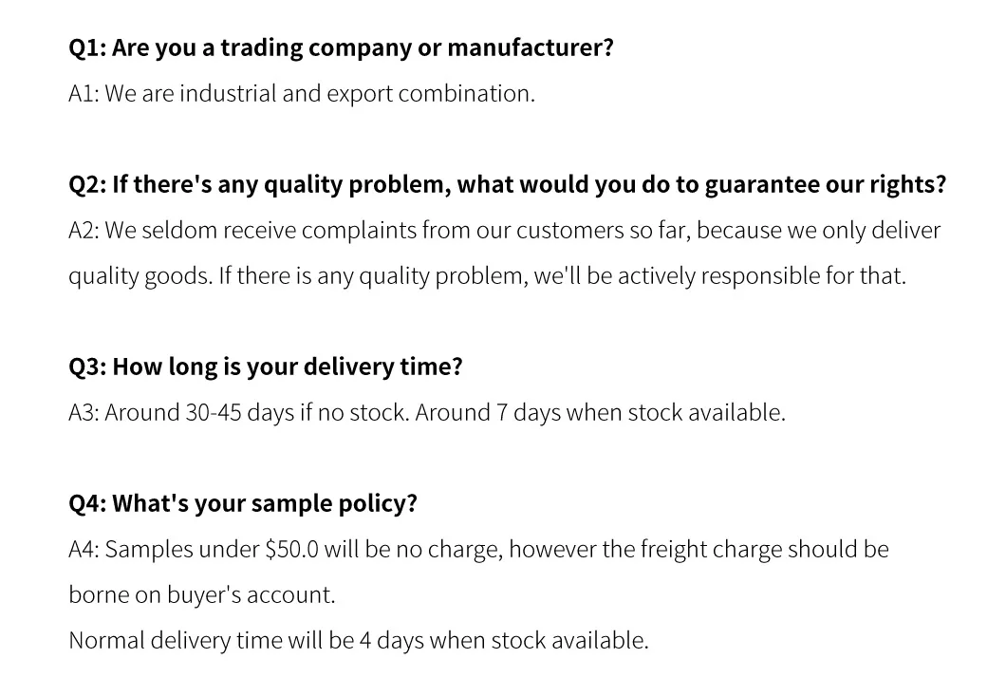1006x696 pixels.
Task: Click the A4 line about samples under $50.0
Action: tap(478, 550)
